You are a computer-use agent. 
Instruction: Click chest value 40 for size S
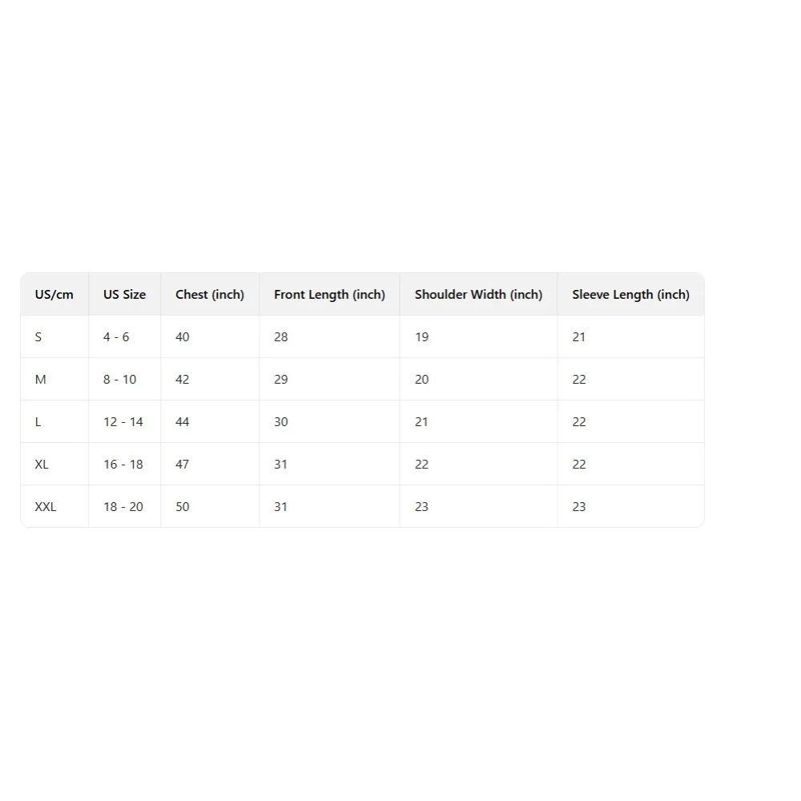183,337
